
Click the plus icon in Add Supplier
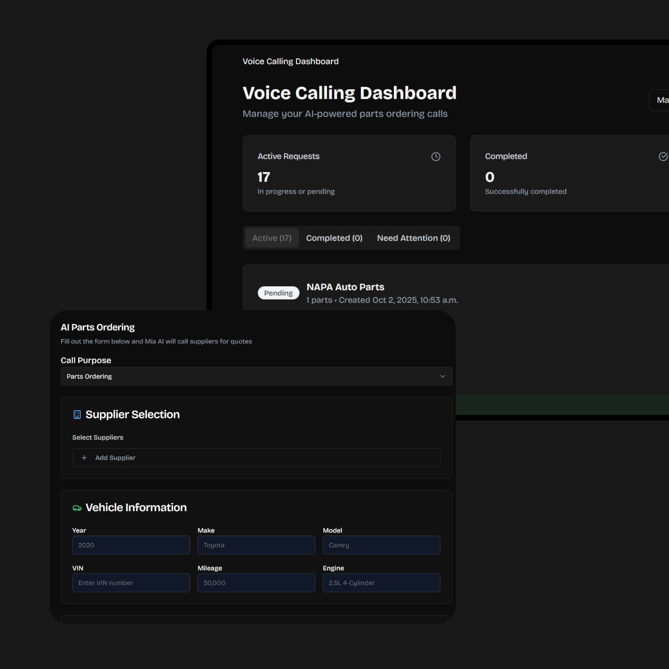[x=84, y=458]
